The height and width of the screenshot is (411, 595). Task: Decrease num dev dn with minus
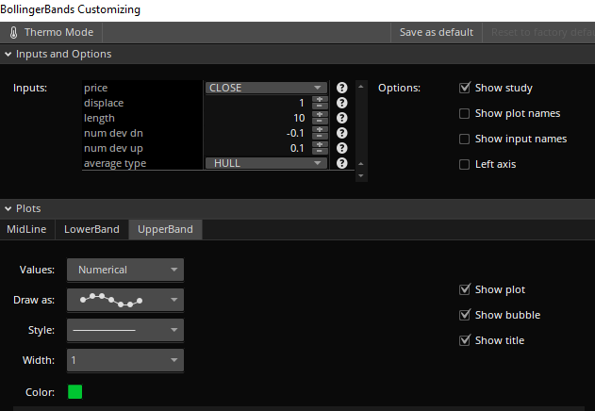pos(320,137)
